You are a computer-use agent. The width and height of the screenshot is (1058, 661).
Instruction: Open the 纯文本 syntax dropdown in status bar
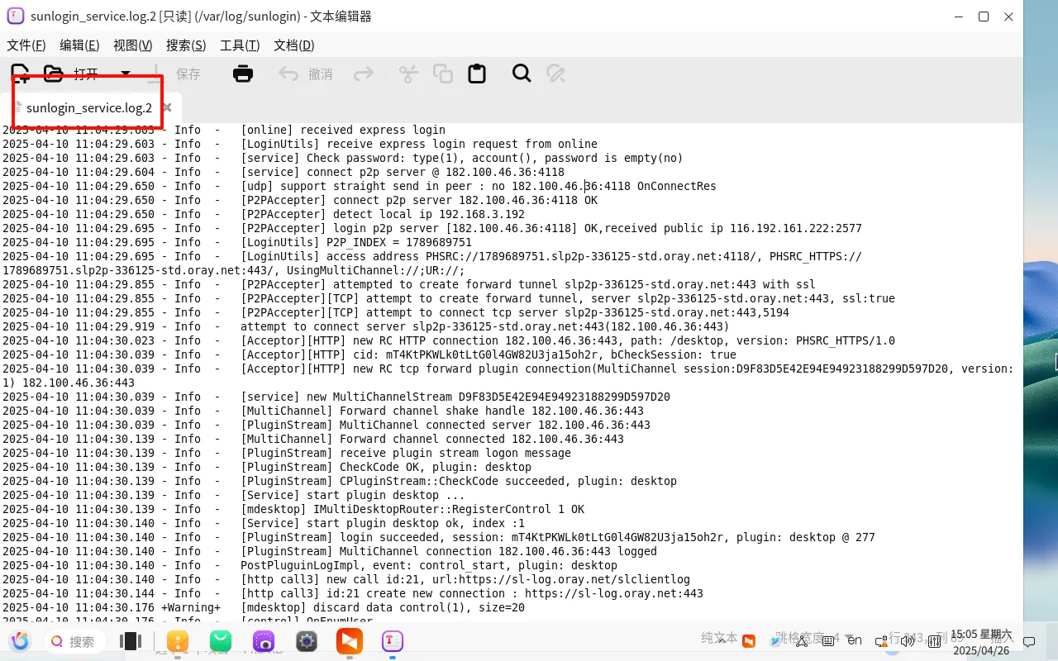[x=719, y=638]
